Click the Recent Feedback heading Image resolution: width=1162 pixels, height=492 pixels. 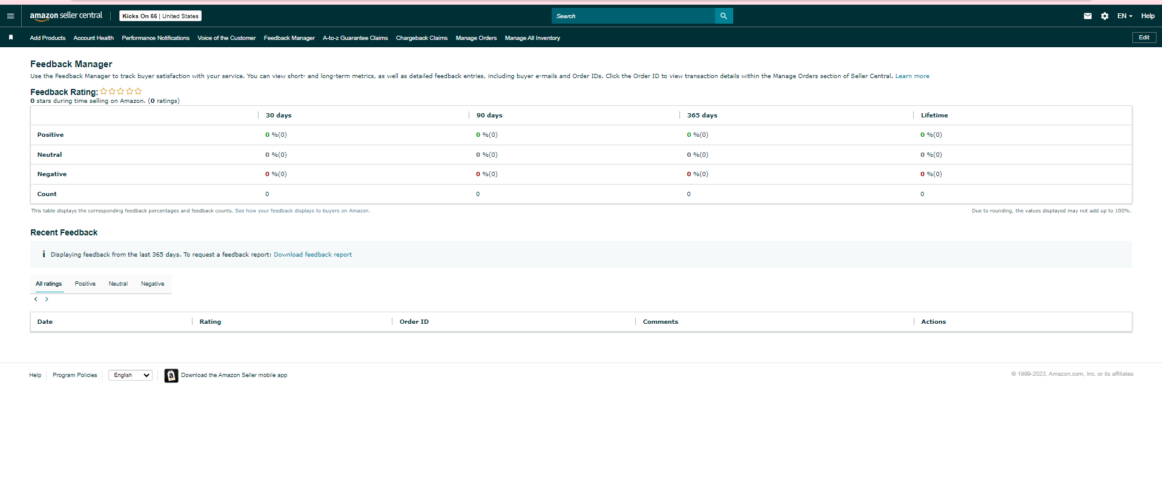[64, 232]
